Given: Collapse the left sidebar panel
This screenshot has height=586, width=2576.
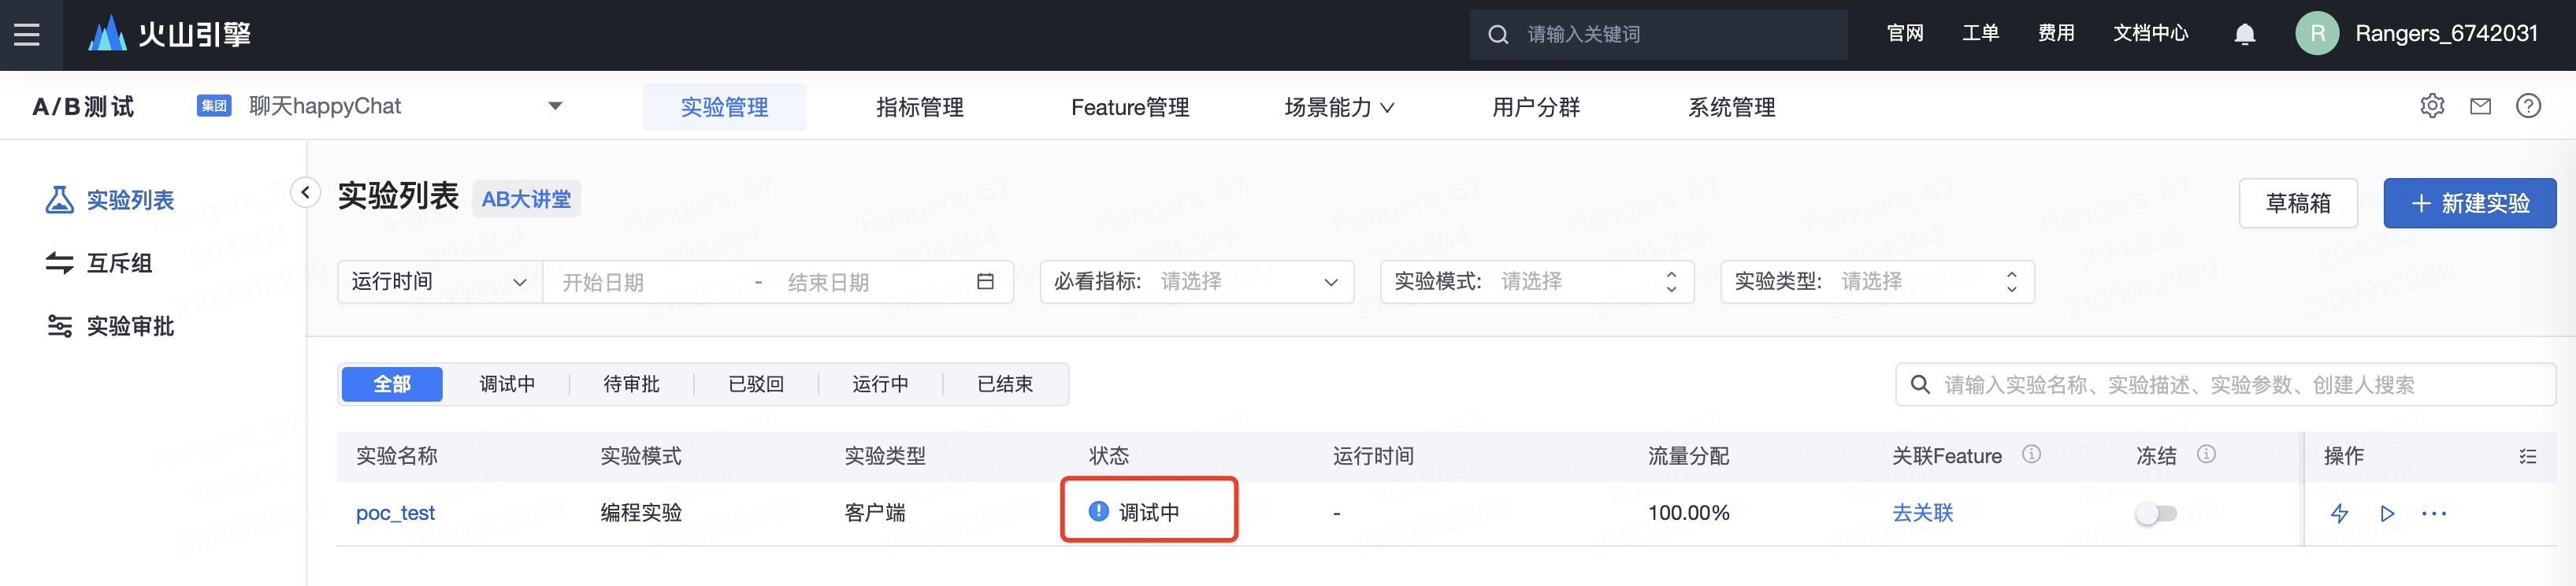Looking at the screenshot, I should pyautogui.click(x=305, y=191).
